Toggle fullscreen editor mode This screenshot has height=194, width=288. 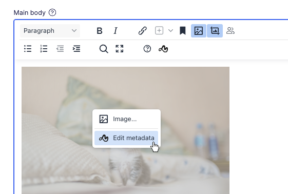pyautogui.click(x=120, y=49)
